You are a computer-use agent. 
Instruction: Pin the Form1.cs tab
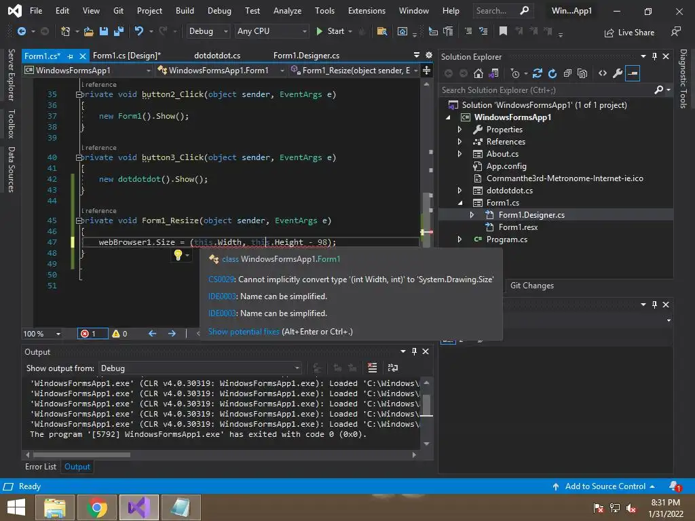tap(70, 56)
